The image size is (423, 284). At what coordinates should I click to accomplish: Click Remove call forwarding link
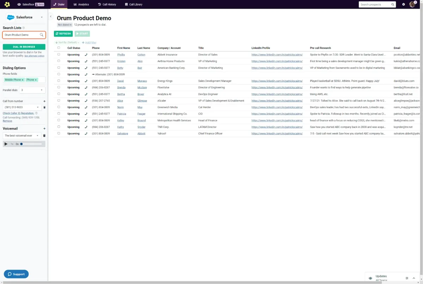pyautogui.click(x=7, y=121)
